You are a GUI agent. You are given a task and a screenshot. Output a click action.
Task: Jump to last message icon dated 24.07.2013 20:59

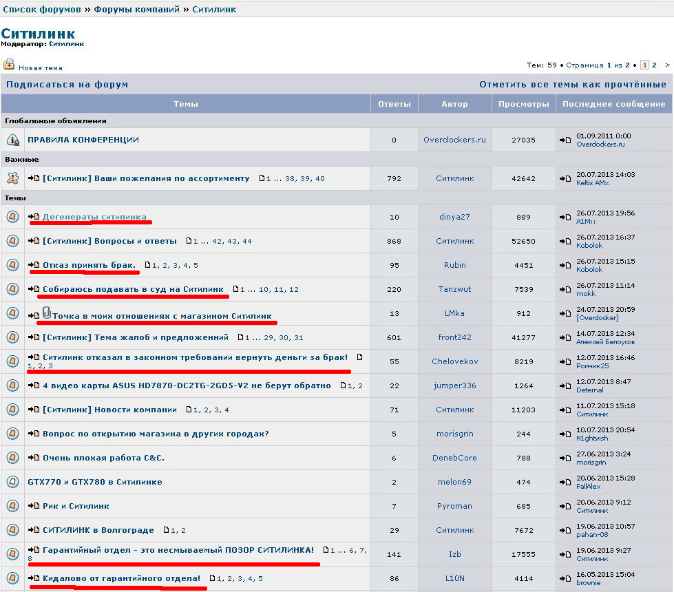pos(565,313)
